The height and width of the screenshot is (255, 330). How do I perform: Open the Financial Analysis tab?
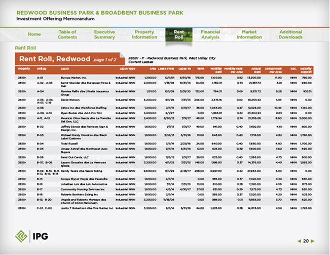pos(210,34)
